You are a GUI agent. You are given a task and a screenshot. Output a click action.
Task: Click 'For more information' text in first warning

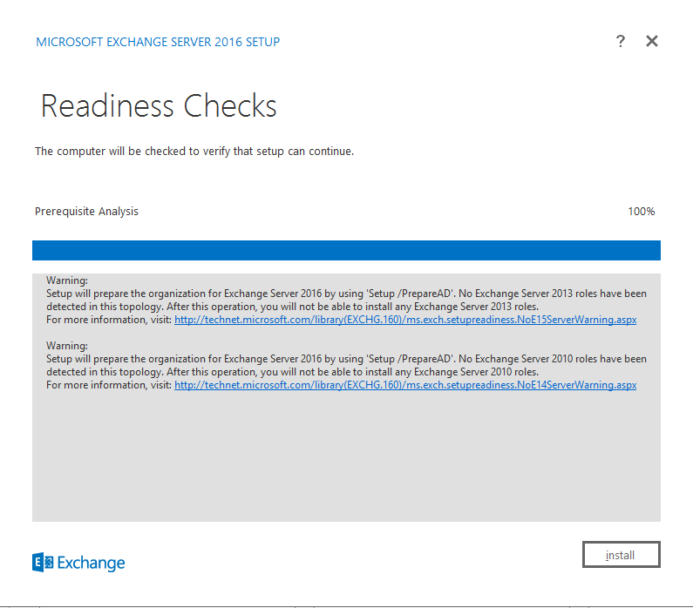(109, 320)
